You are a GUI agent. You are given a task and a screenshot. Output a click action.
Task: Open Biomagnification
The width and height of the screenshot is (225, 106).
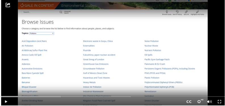click(x=30, y=91)
